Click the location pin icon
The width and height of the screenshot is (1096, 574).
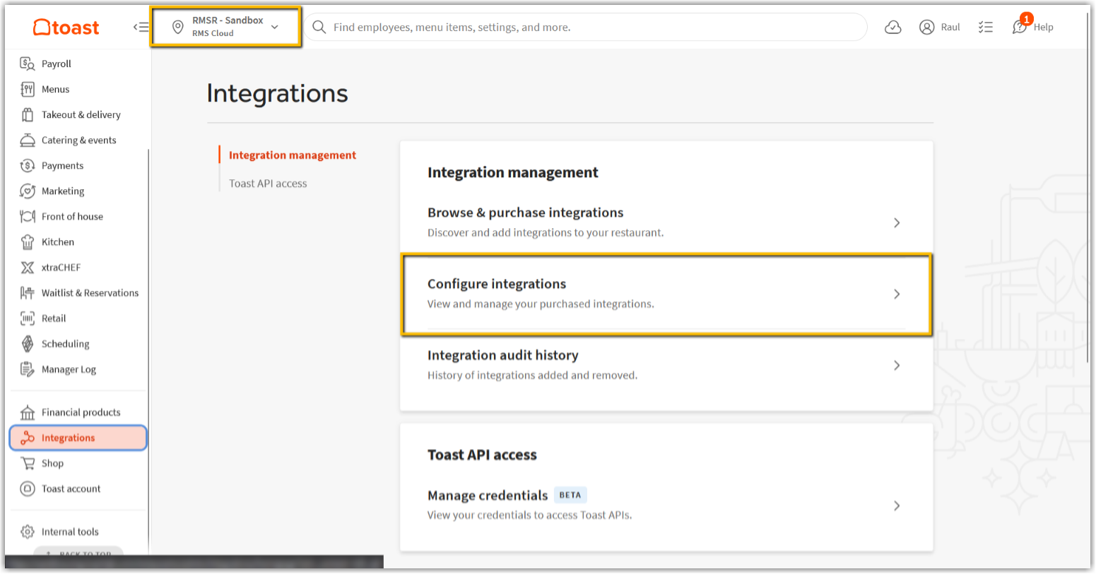point(178,27)
